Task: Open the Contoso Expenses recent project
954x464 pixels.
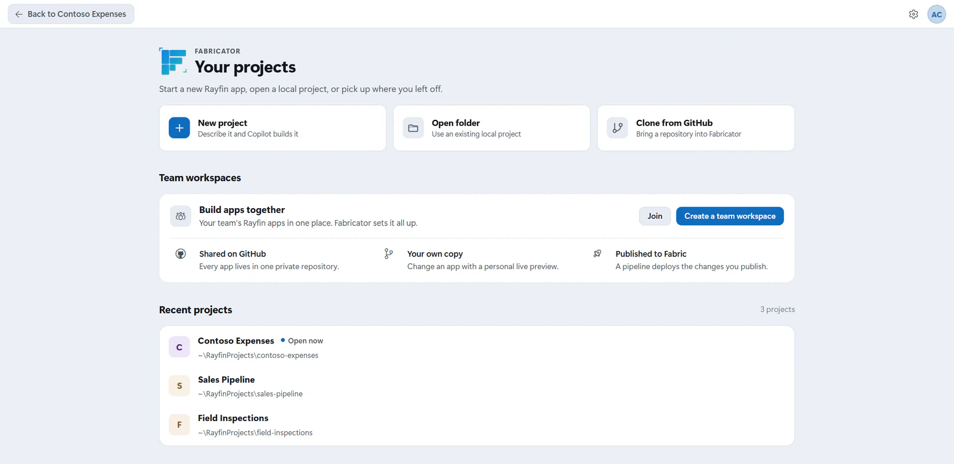Action: (477, 347)
